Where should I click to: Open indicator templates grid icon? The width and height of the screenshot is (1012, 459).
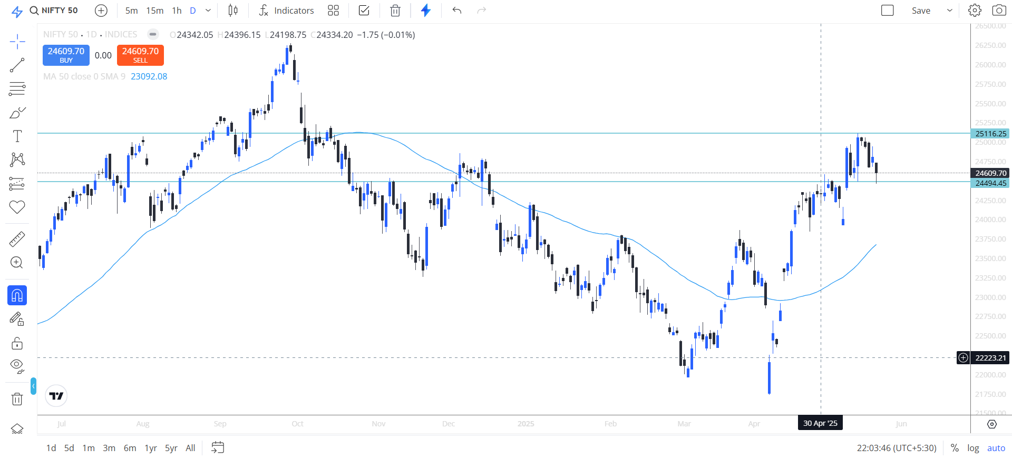click(x=333, y=11)
